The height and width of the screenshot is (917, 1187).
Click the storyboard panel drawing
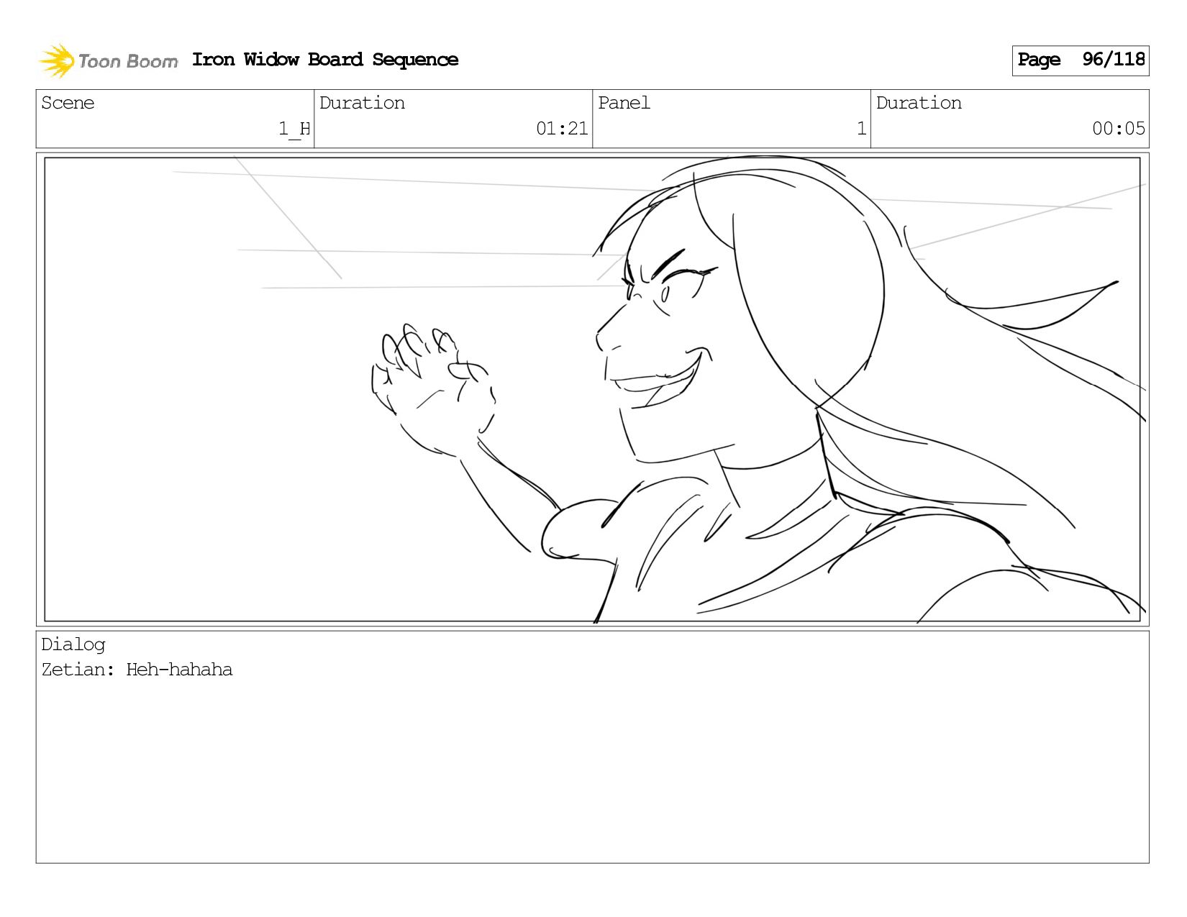592,389
